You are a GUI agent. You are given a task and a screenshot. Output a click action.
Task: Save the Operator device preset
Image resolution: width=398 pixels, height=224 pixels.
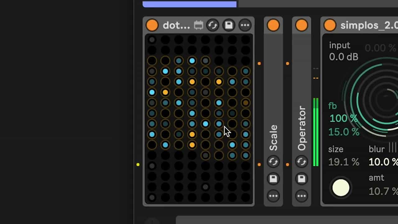click(301, 179)
